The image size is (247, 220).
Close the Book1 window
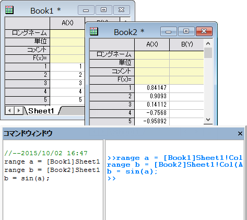(x=122, y=10)
